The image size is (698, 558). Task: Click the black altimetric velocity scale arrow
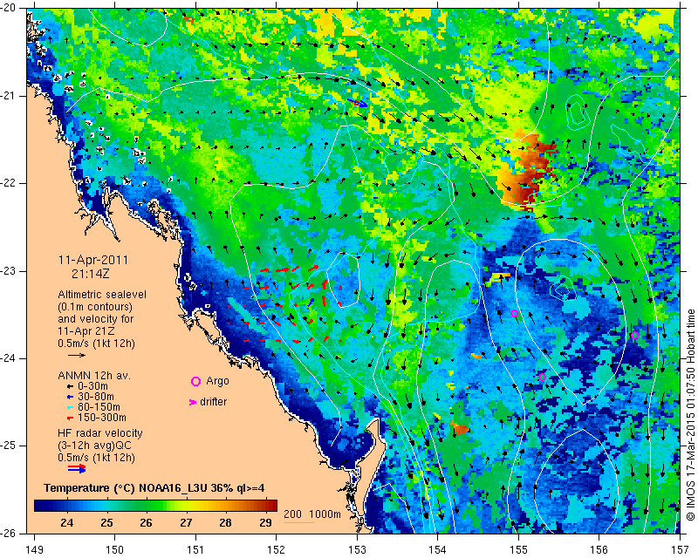pyautogui.click(x=77, y=355)
